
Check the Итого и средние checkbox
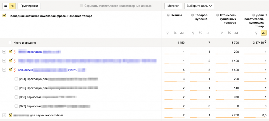(x=10, y=43)
